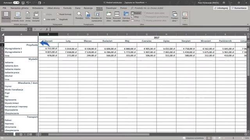This screenshot has height=140, width=250.
Task: Click the Powiększ zoom magnifier icon
Action: [x=79, y=14]
